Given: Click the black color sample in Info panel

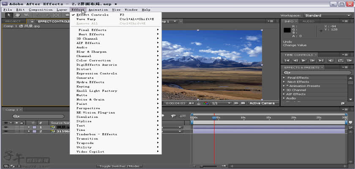Looking at the screenshot, I should click(287, 30).
